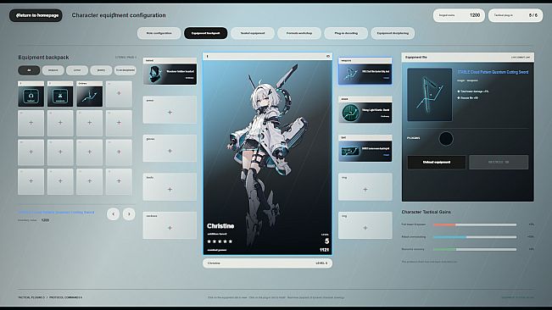552x310 pixels.
Task: Click the red tactical gain progress bar
Action: [475, 224]
